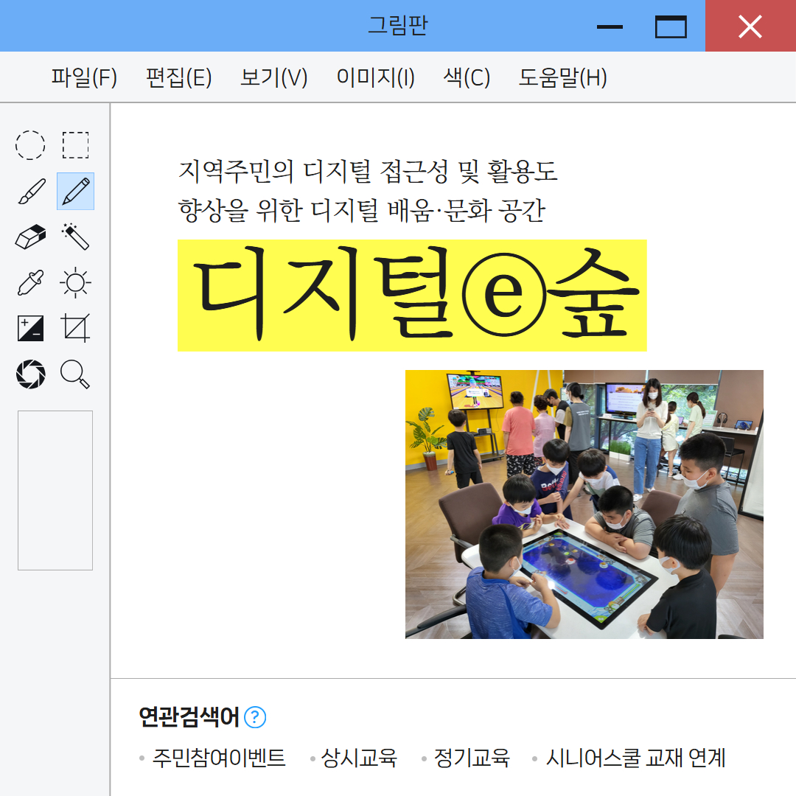This screenshot has width=796, height=796.
Task: Select the magnifier zoom tool
Action: pyautogui.click(x=75, y=374)
